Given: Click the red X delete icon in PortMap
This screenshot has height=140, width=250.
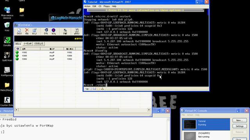Looking at the screenshot, I should (x=27, y=31).
